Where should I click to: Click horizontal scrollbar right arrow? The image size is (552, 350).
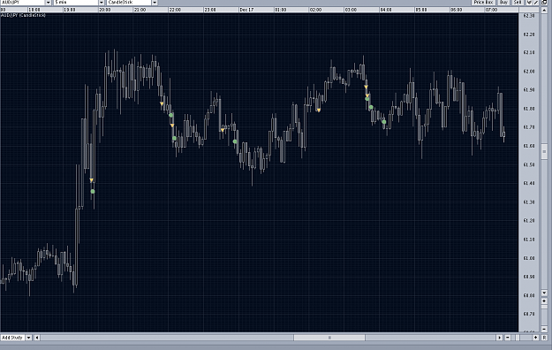click(499, 338)
